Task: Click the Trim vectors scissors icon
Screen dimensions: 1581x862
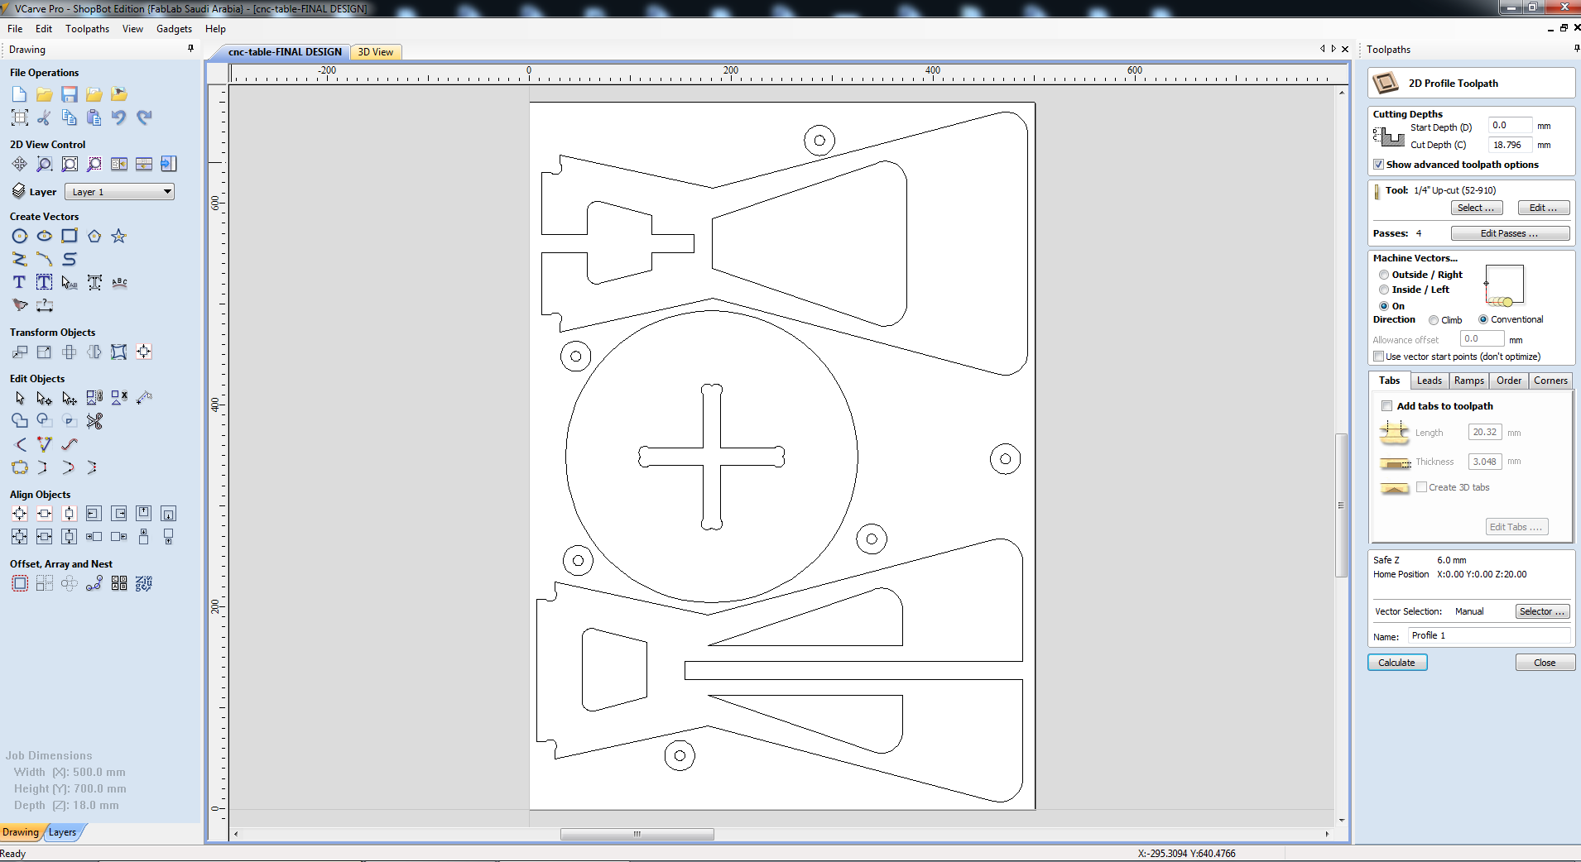Action: coord(94,421)
